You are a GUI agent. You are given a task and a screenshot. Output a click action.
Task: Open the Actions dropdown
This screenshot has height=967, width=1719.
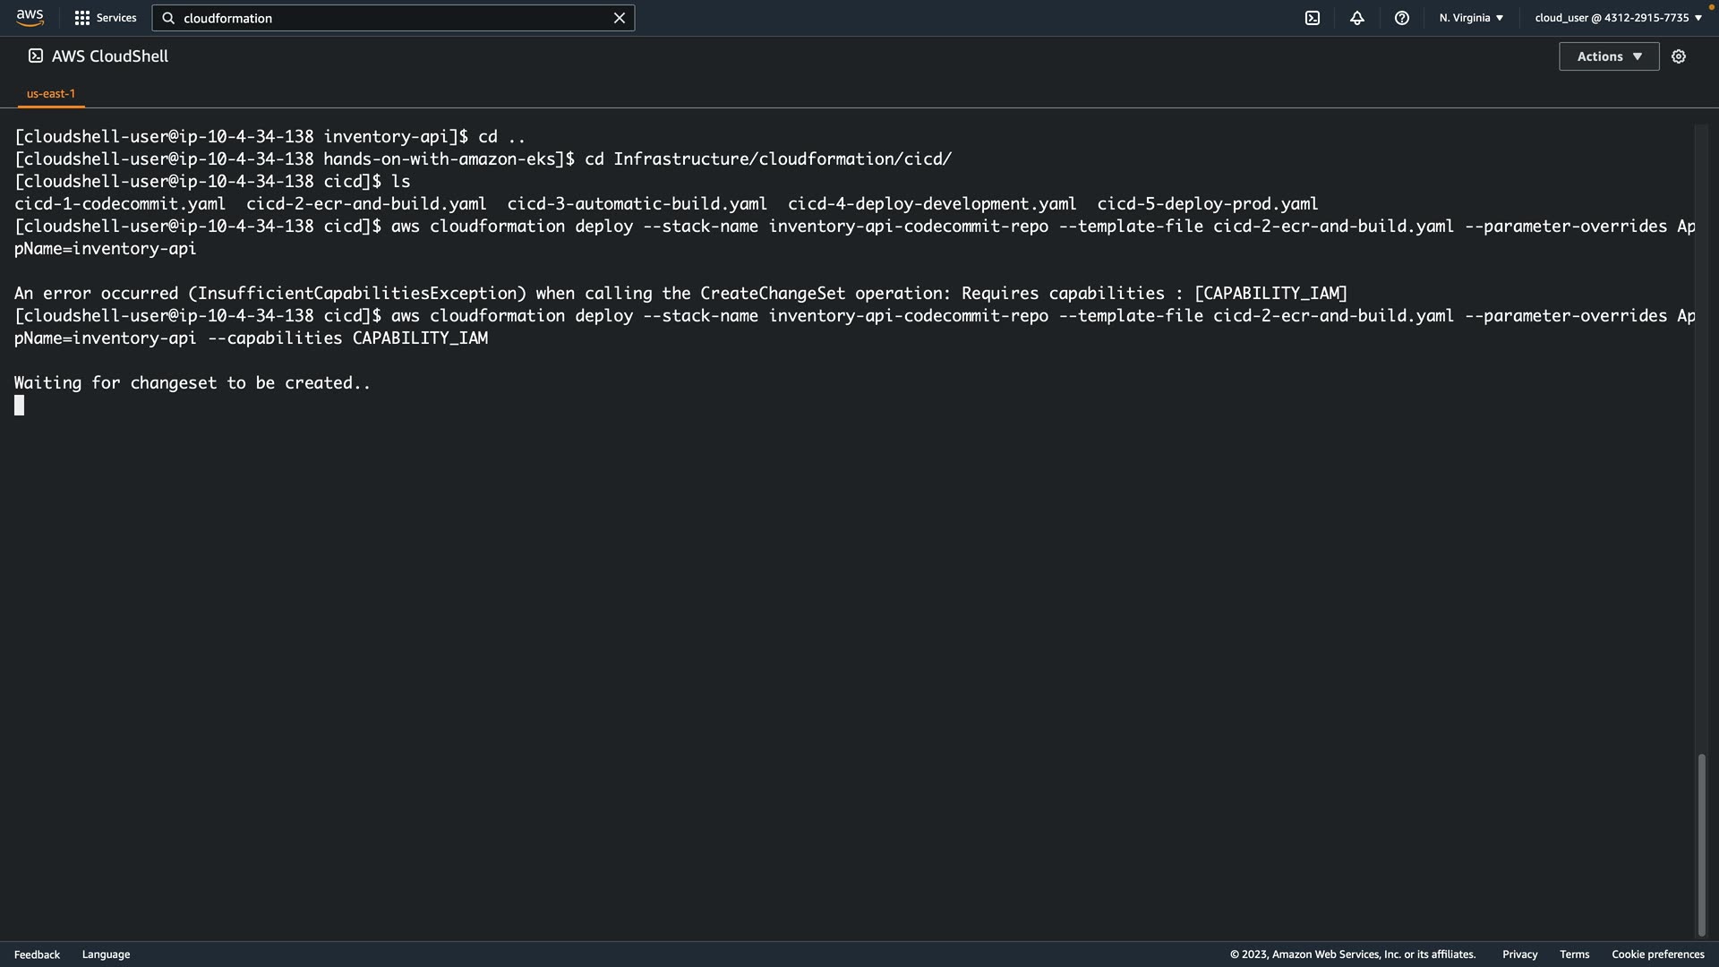[x=1609, y=56]
